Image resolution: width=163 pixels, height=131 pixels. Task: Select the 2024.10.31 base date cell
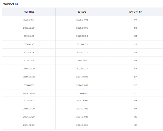coord(29,61)
